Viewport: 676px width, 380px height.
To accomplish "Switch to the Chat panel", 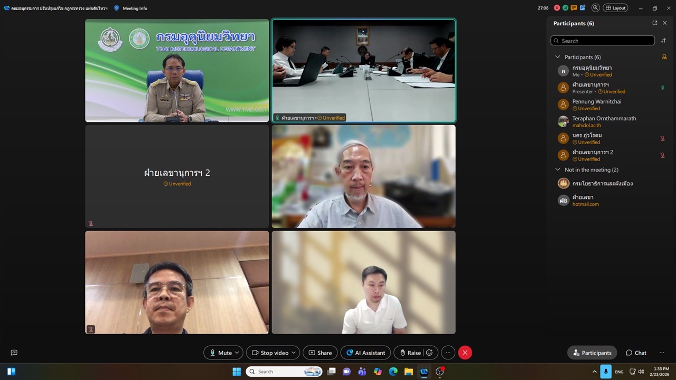I will tap(636, 353).
